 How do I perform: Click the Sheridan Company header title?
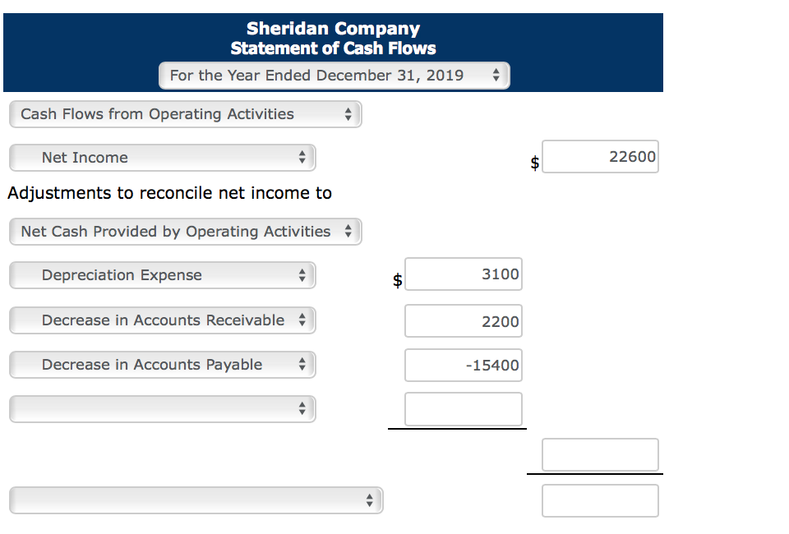333,30
